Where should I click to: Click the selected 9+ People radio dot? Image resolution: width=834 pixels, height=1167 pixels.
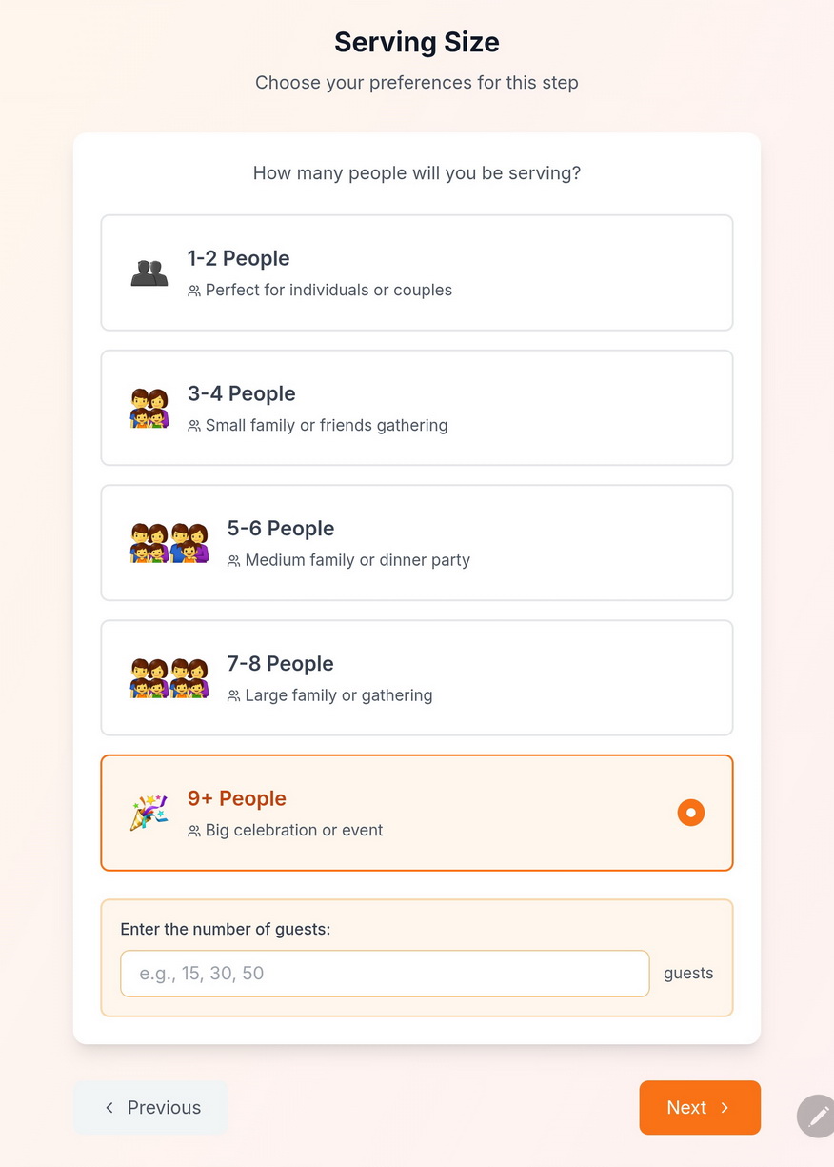[x=691, y=813]
